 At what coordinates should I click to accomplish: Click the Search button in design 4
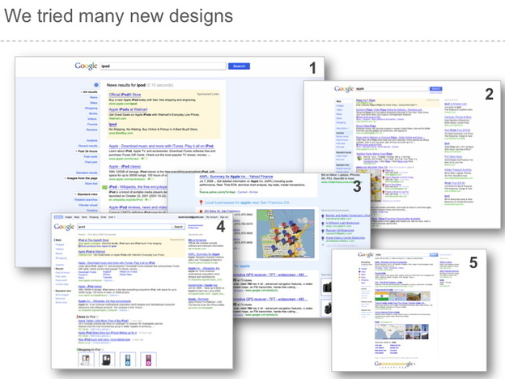(x=178, y=227)
